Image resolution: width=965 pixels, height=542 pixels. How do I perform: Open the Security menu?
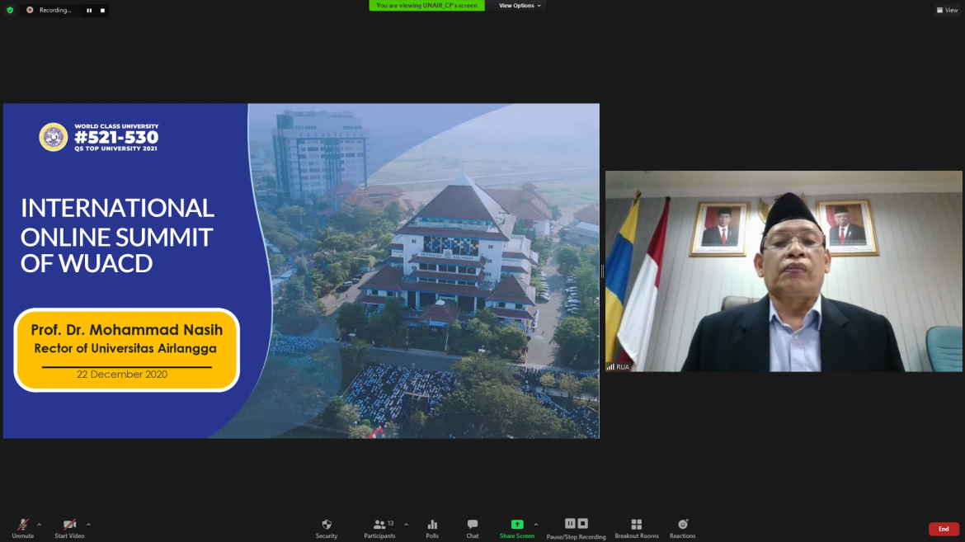pos(326,529)
